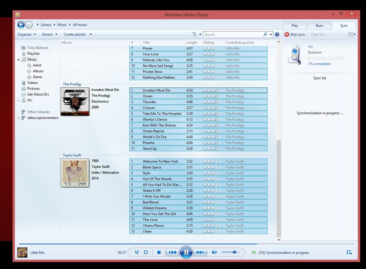
Task: Toggle repeat mode
Action: coord(146,252)
